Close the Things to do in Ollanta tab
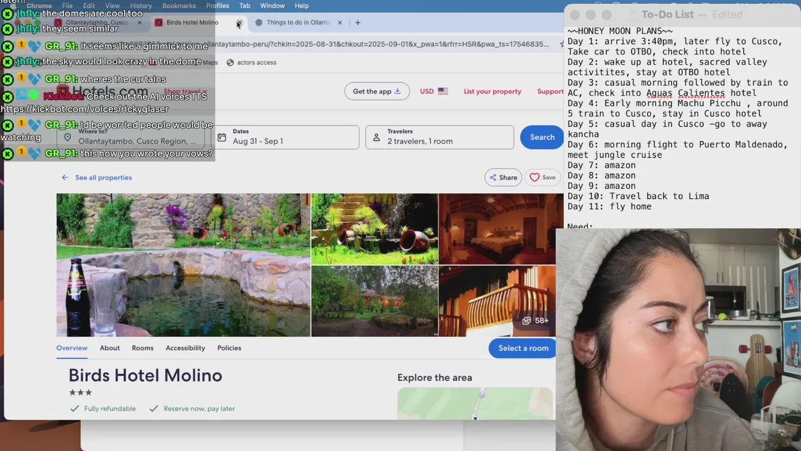Screen dimensions: 801x451 pyautogui.click(x=340, y=23)
